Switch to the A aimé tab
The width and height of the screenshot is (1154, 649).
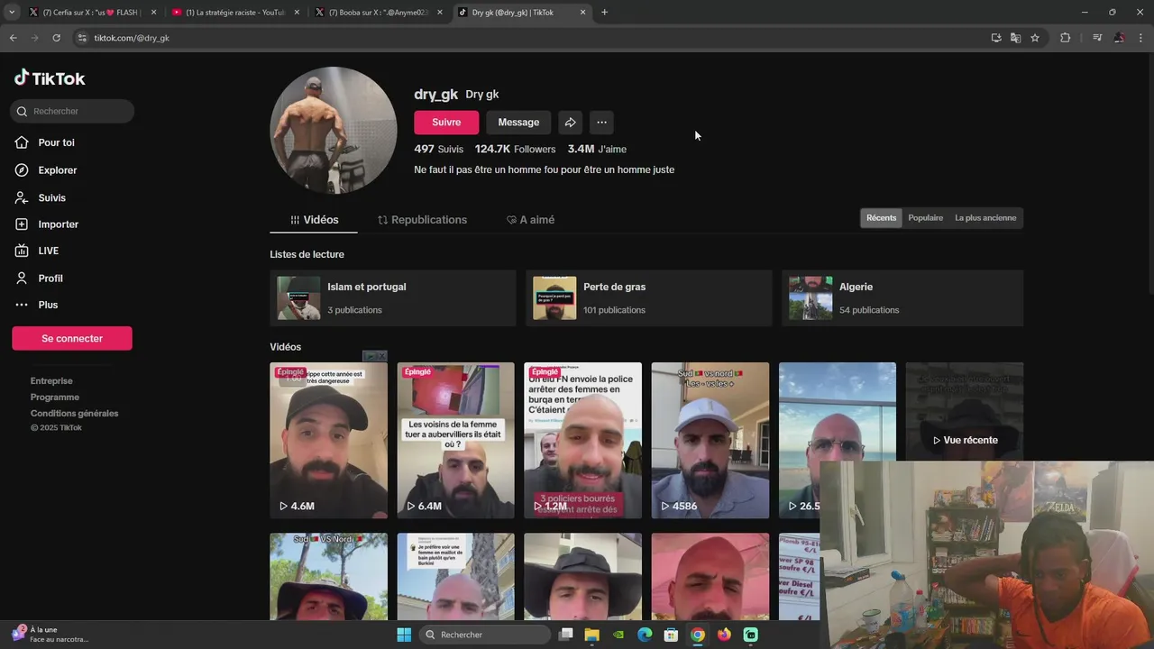coord(530,220)
